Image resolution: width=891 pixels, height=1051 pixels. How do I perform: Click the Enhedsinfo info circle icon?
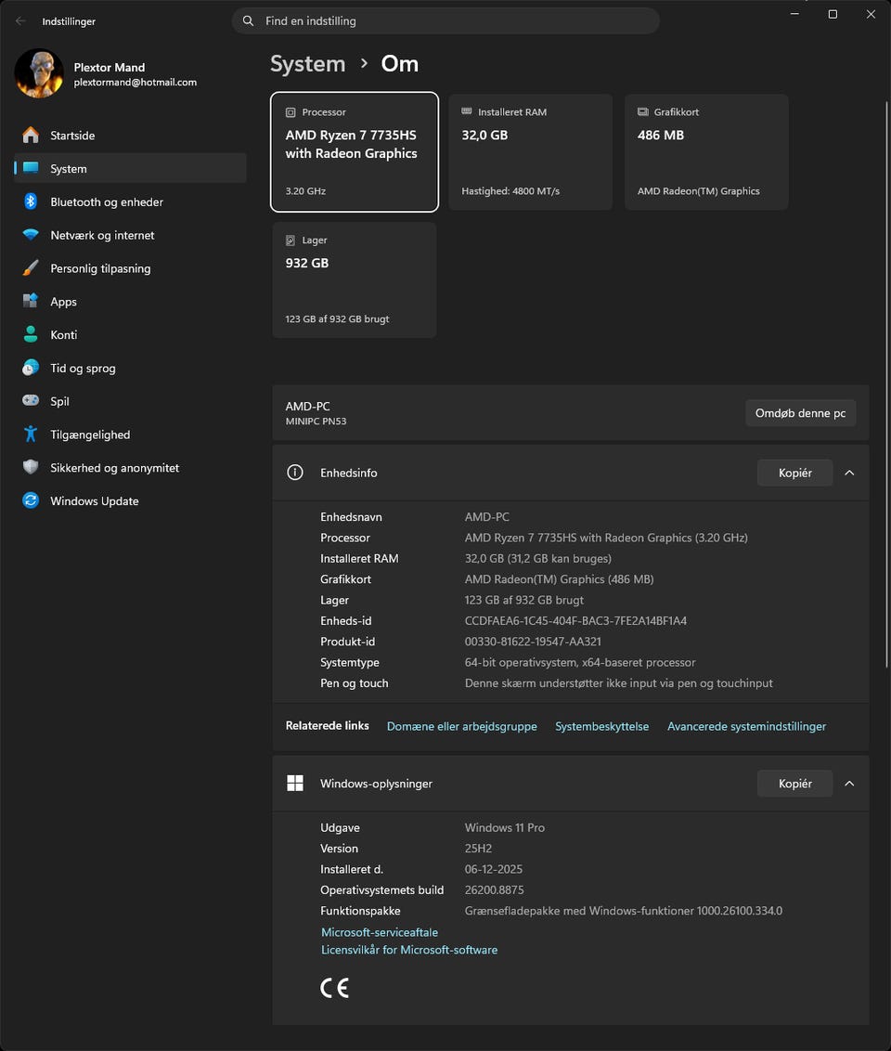pos(295,473)
